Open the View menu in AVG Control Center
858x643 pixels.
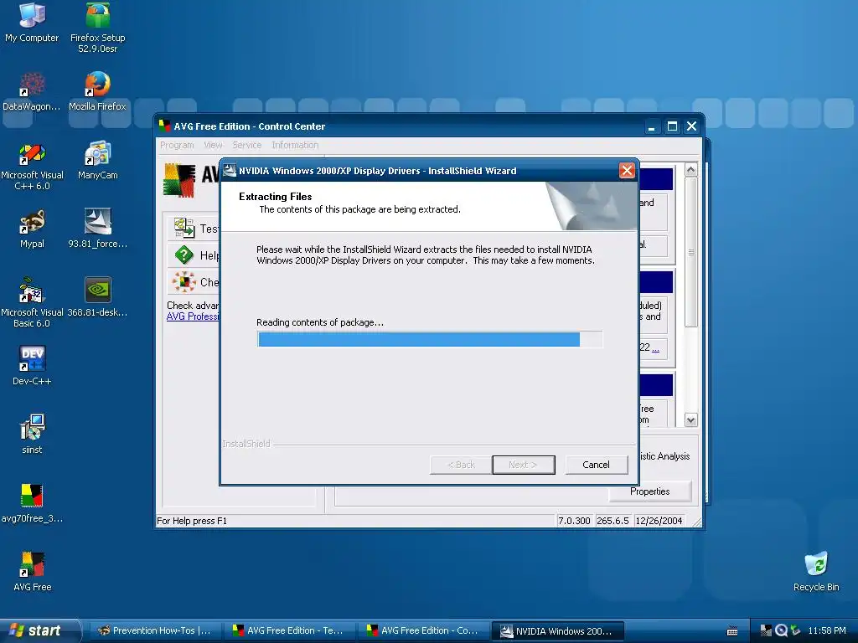point(213,145)
